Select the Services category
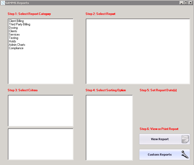The height and width of the screenshot is (165, 194). click(14, 35)
